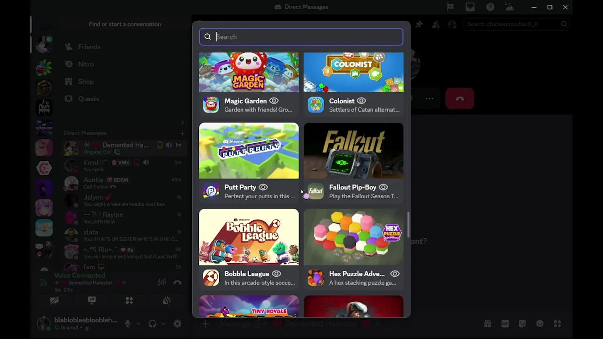Viewport: 603px width, 339px height.
Task: Click the soundboard icon in voice panel
Action: pos(167,300)
